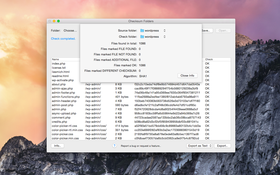
Task: Open the Check folder popup arrows
Action: (x=164, y=37)
